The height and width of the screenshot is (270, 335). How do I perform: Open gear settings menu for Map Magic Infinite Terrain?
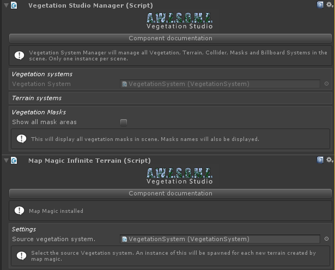330,159
